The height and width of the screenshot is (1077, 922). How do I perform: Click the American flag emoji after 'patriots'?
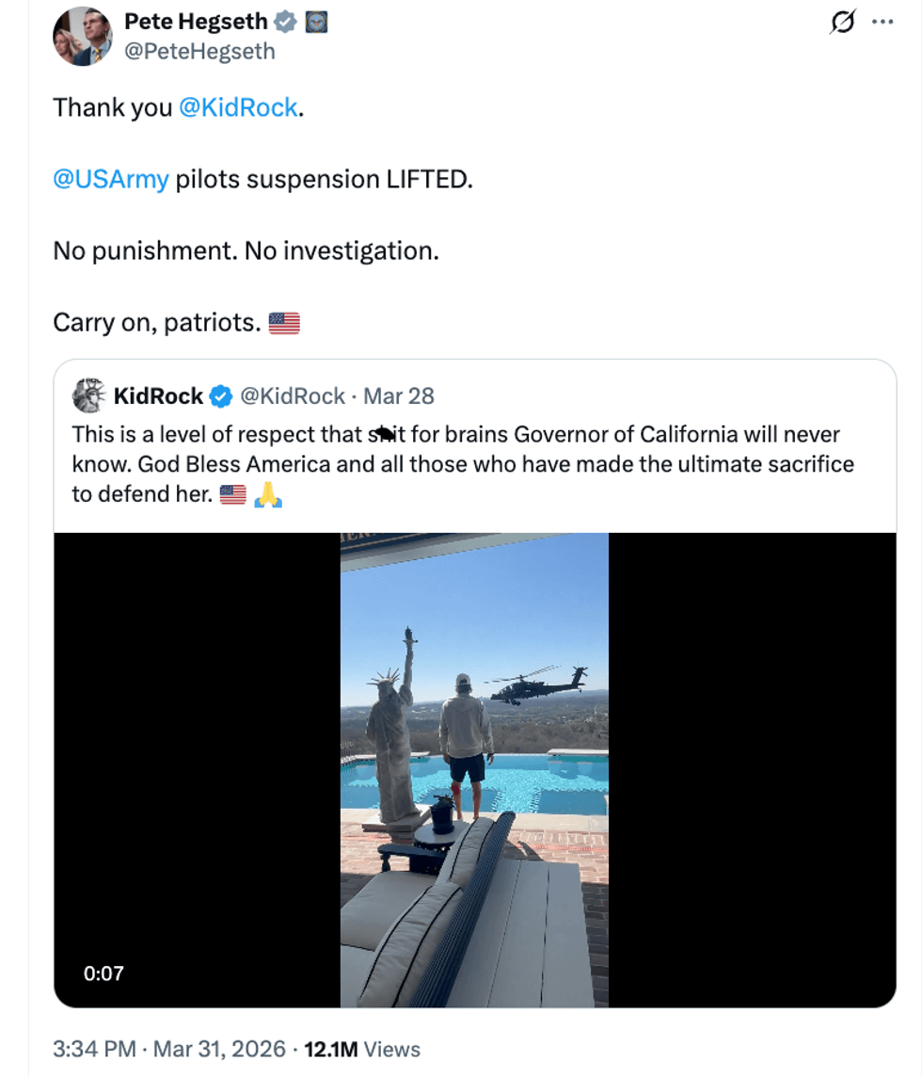(x=283, y=322)
